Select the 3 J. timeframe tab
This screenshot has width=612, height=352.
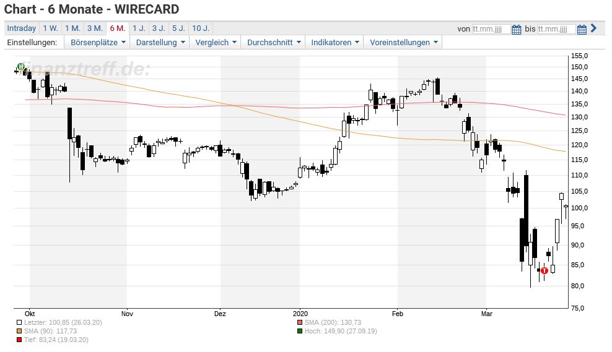pyautogui.click(x=159, y=28)
